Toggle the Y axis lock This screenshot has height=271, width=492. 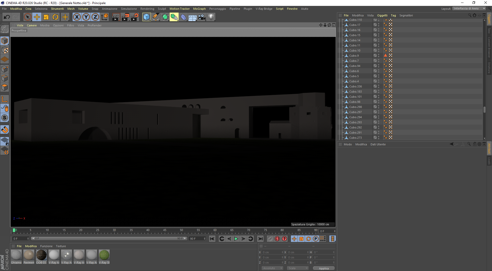pos(86,17)
